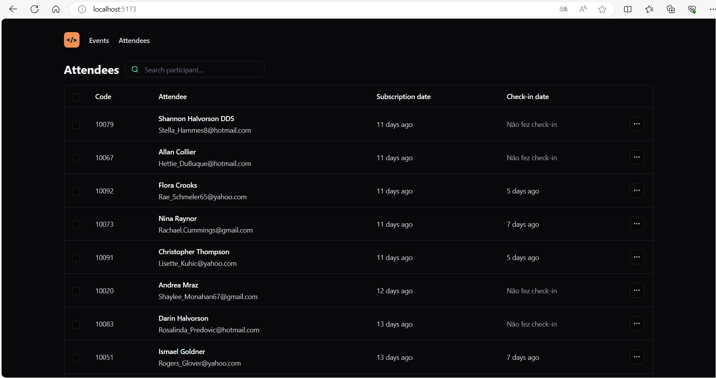The image size is (716, 378).
Task: Click Nina Raynor's 7 days ago check-in
Action: point(523,224)
